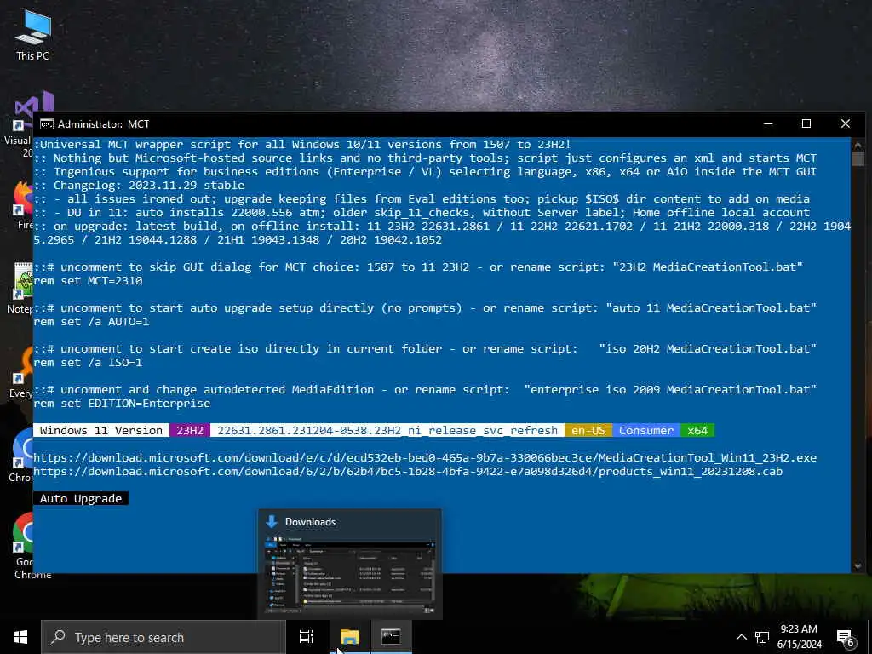The height and width of the screenshot is (654, 872).
Task: Click the 'rem set /a AUTO=1' line
Action: pyautogui.click(x=91, y=321)
